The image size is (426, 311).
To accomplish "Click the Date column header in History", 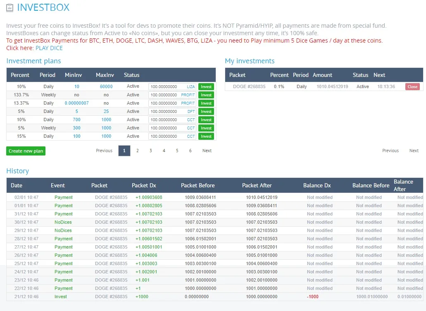I will coord(16,185).
